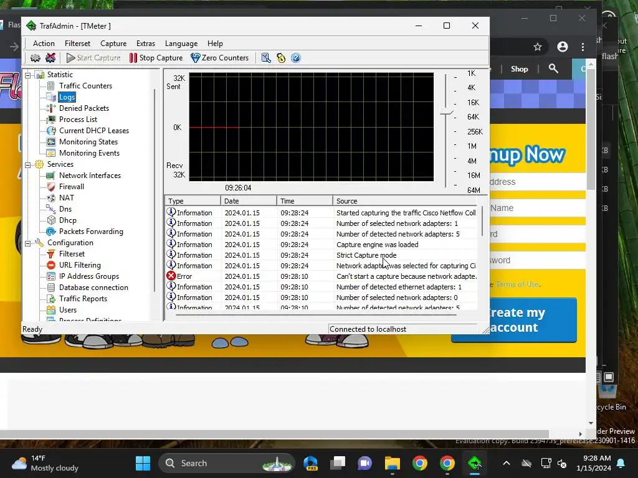This screenshot has width=638, height=478.
Task: Click the Users icon in tree
Action: click(x=51, y=310)
